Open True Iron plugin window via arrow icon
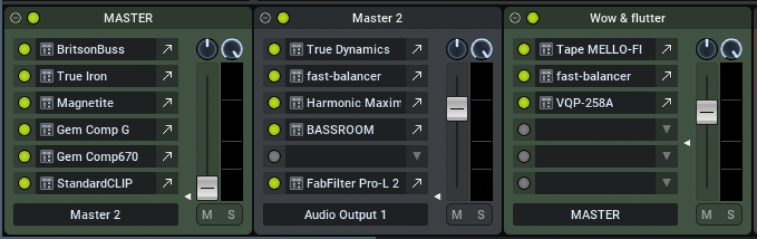The width and height of the screenshot is (757, 239). pos(167,76)
